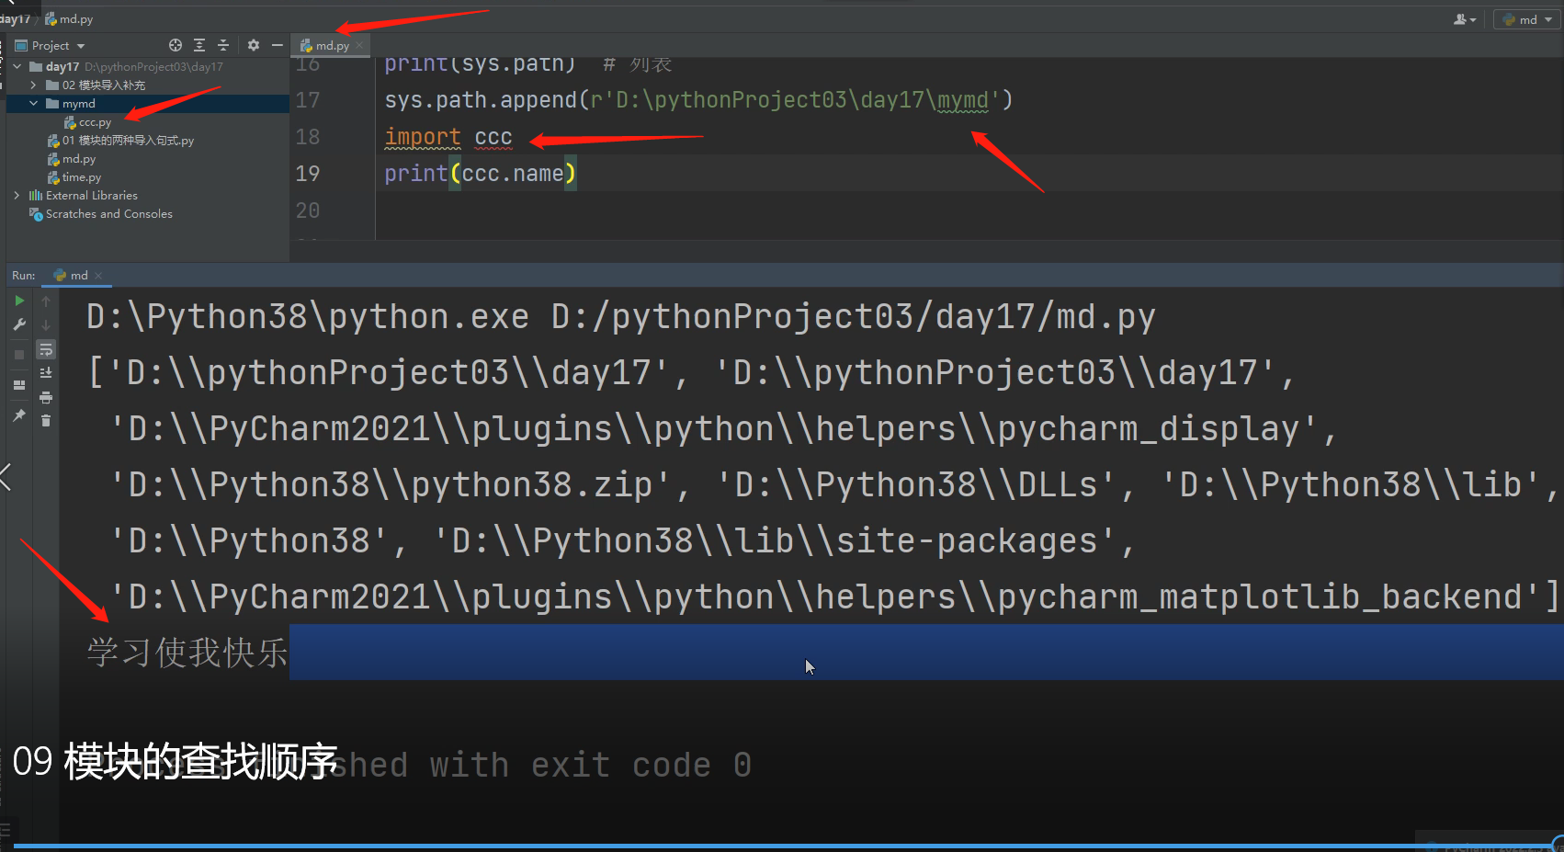Expand the '02 模块导入补充' folder
Viewport: 1564px width, 852px height.
click(33, 85)
